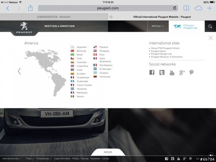216x162 pixels.
Task: Tap the peugeot.com address bar
Action: (x=108, y=8)
